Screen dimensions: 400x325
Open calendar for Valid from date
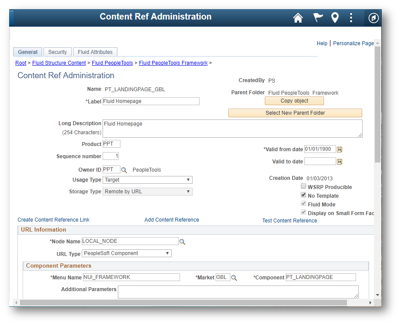[x=340, y=149]
